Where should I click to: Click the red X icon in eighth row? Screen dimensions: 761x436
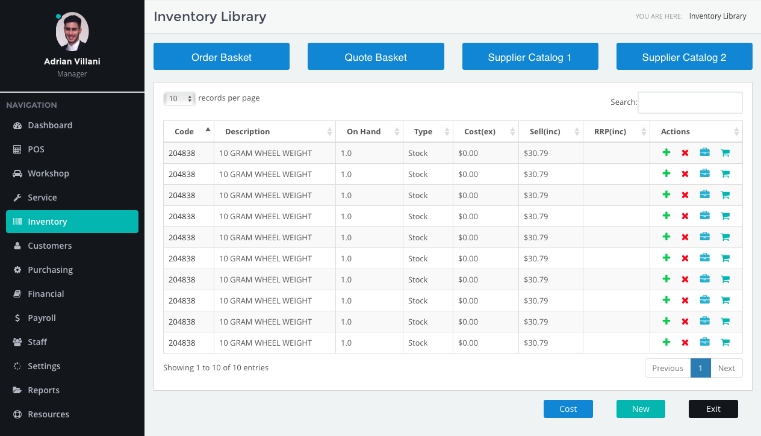click(x=685, y=301)
